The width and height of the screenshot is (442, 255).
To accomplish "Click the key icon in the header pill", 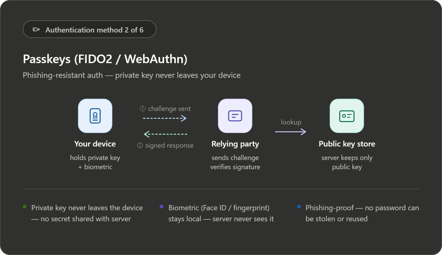I will tap(36, 30).
